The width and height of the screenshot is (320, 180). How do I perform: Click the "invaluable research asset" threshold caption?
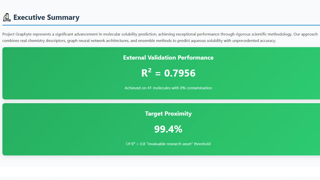172,144
